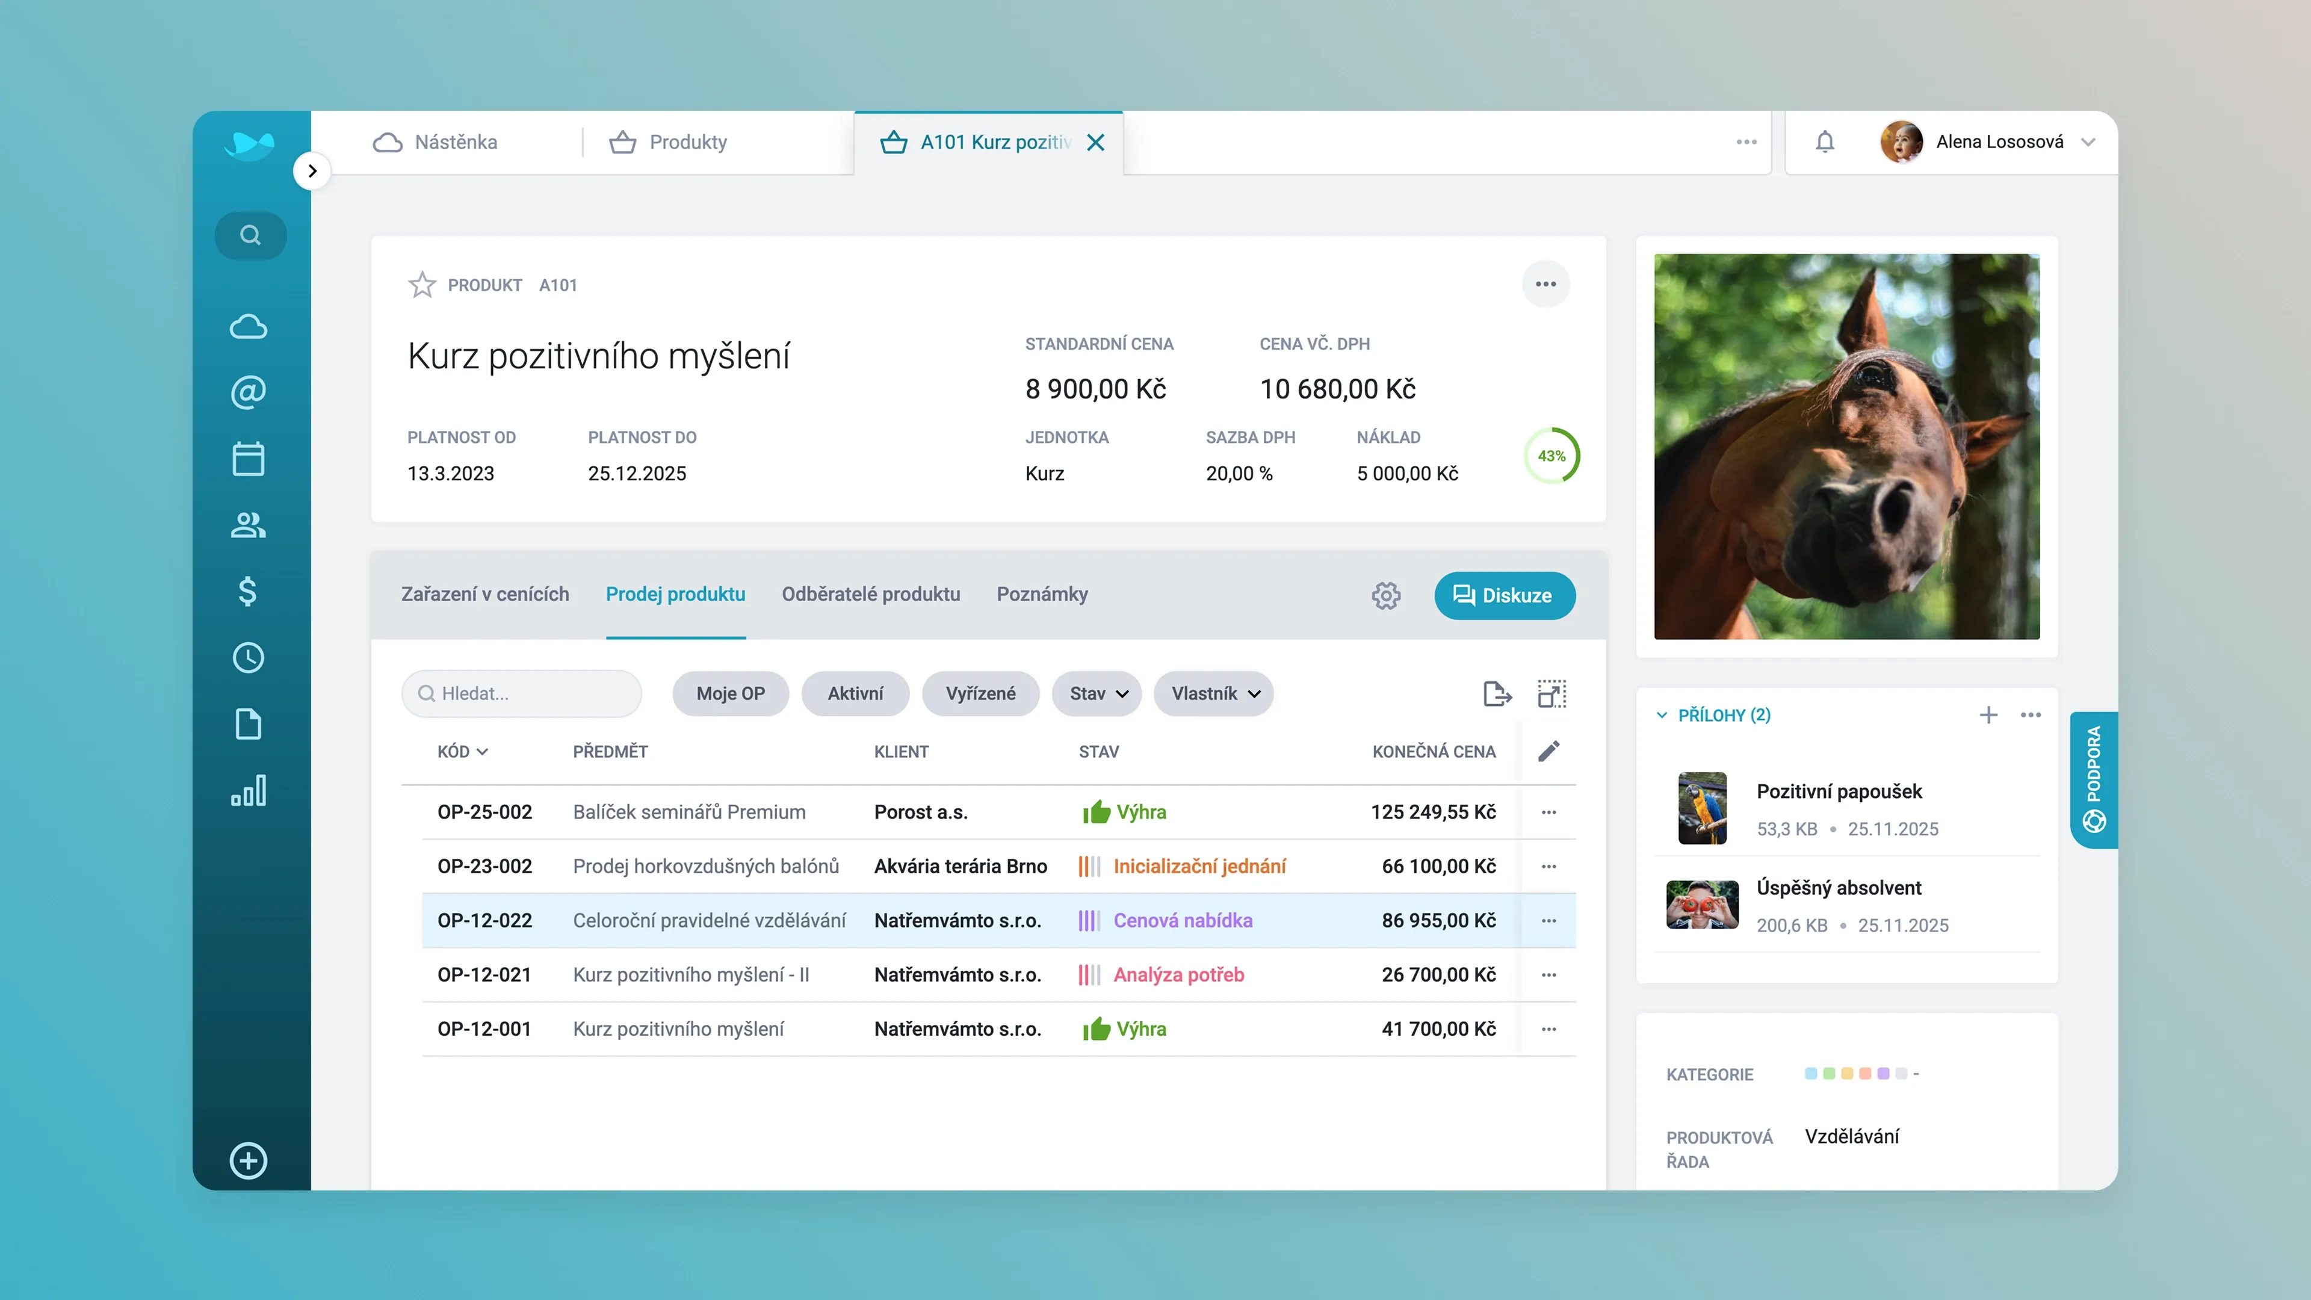Open the row menu for OP-25-002
2311x1300 pixels.
(1549, 812)
